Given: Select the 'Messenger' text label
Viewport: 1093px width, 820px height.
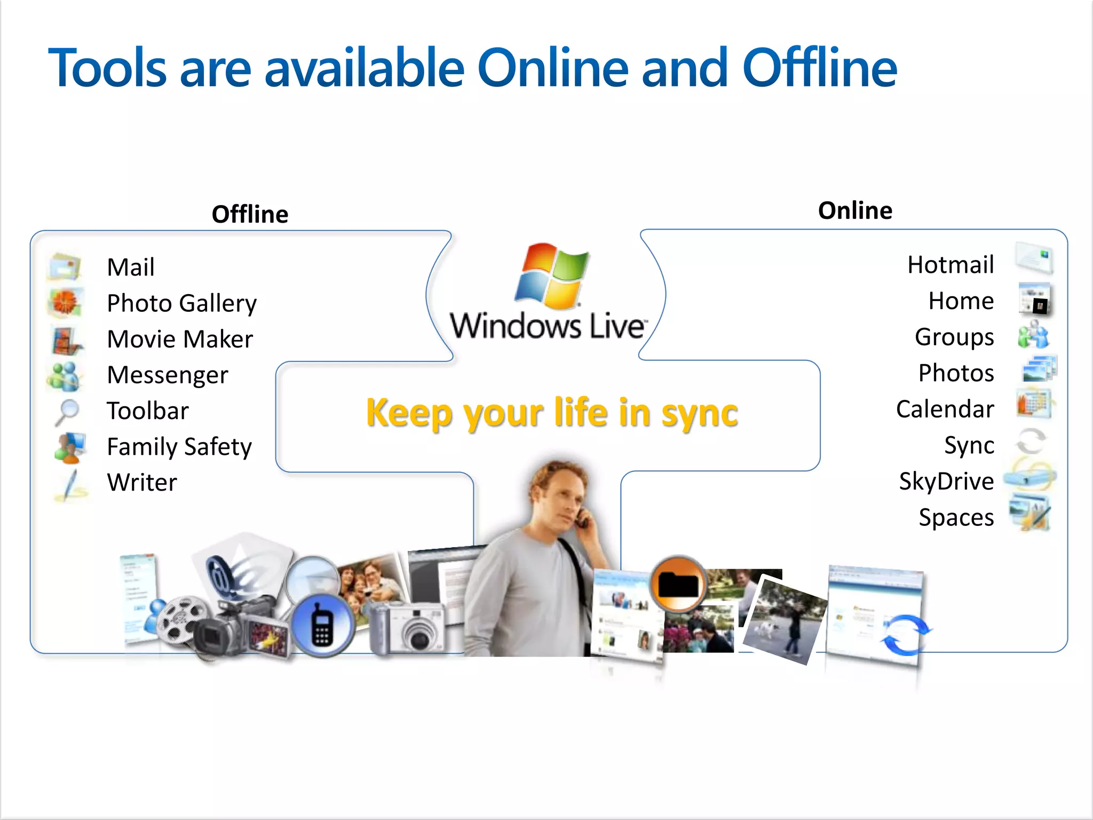Looking at the screenshot, I should click(168, 375).
